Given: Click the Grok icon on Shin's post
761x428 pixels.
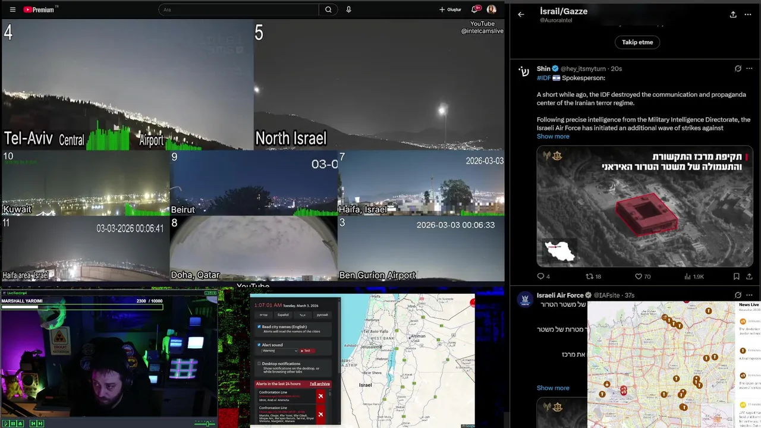Looking at the screenshot, I should 738,69.
